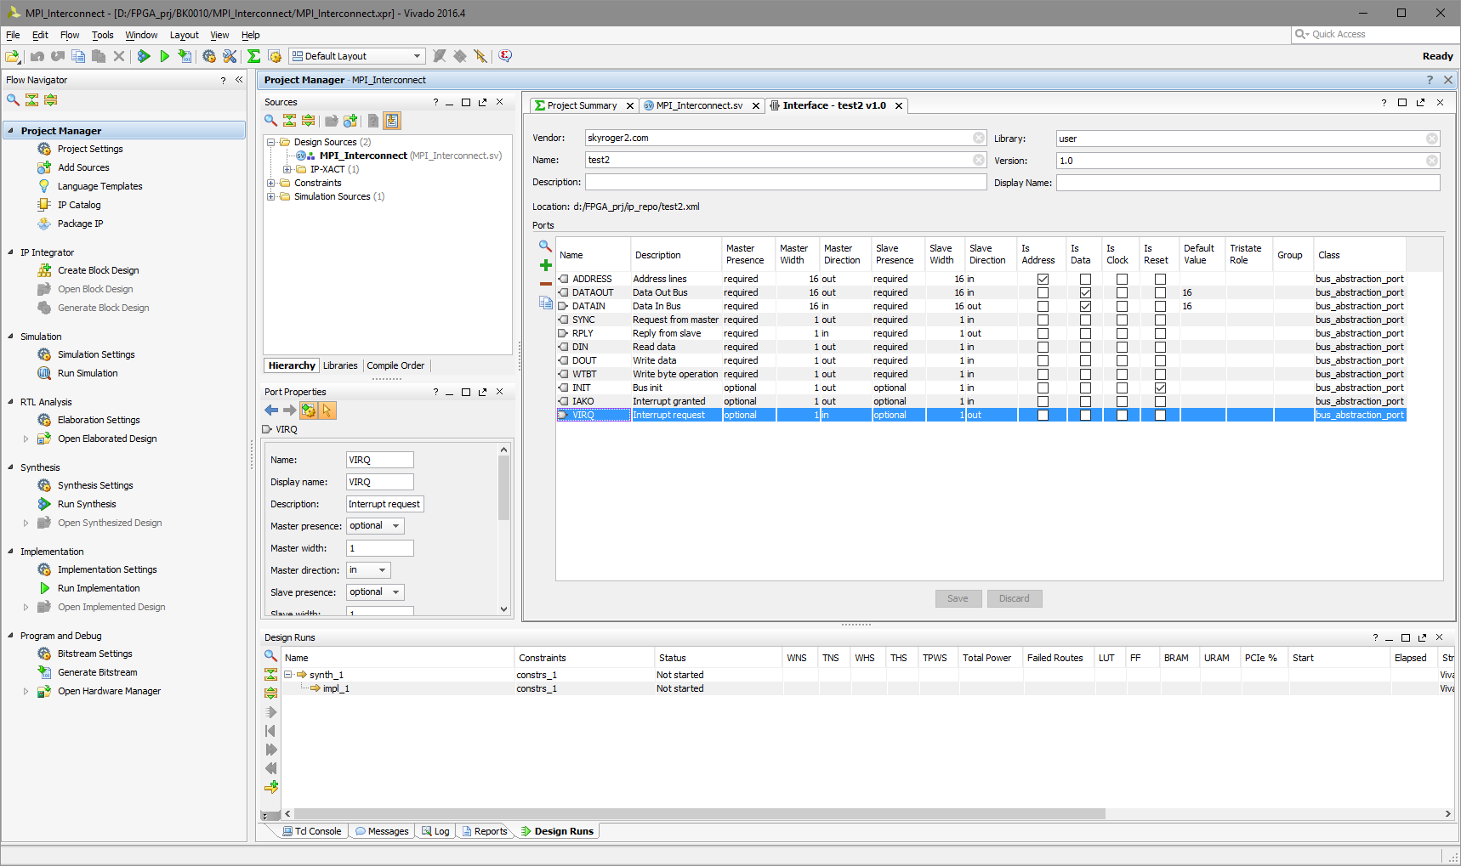
Task: Collapse synth_1 run in Design Runs
Action: click(x=287, y=675)
